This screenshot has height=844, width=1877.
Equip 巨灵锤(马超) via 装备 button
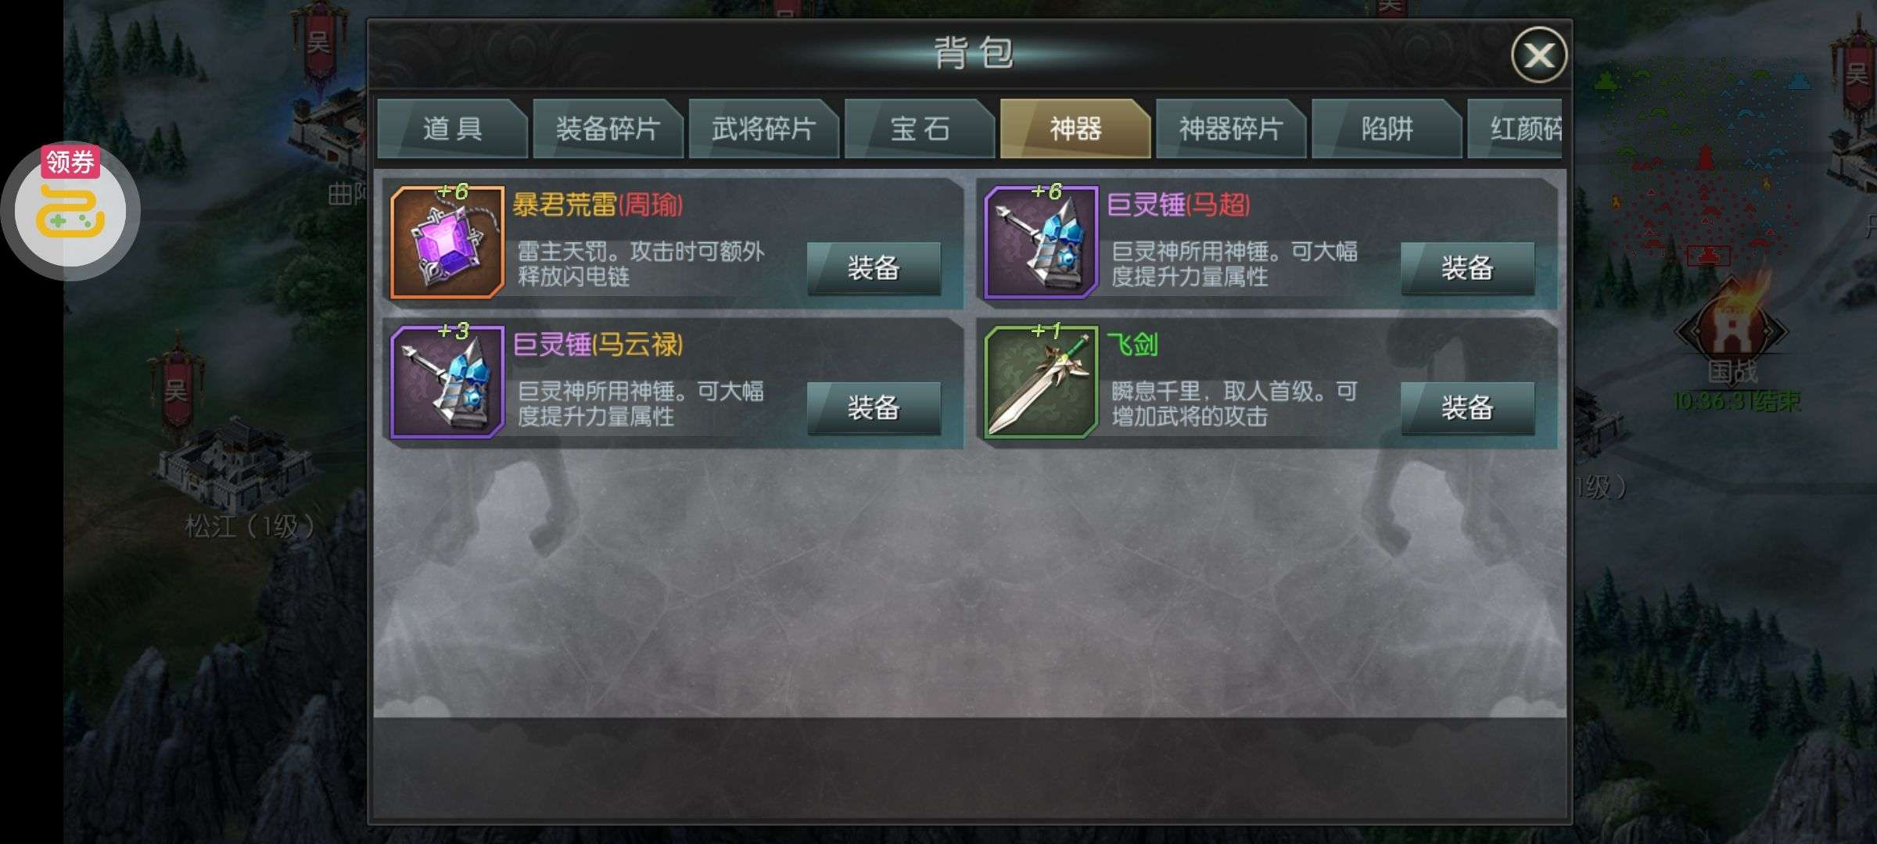pos(1468,268)
